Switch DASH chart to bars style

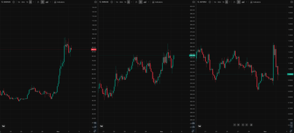pos(38,2)
